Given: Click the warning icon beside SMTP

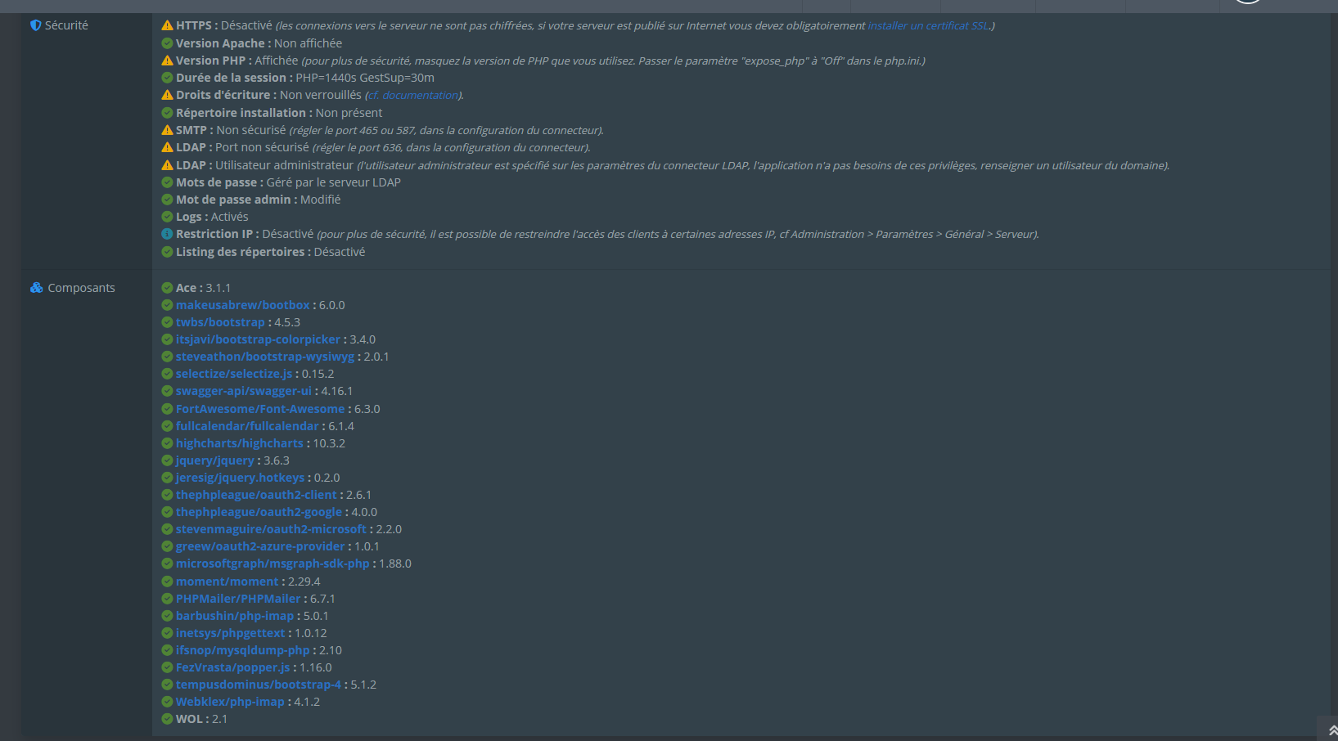Looking at the screenshot, I should point(167,130).
